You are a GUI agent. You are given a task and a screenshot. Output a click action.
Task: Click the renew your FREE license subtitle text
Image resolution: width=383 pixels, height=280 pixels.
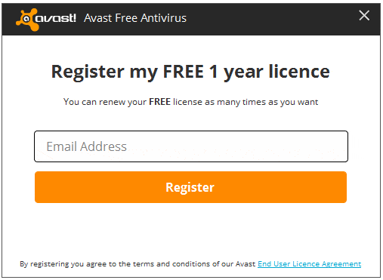coord(190,102)
